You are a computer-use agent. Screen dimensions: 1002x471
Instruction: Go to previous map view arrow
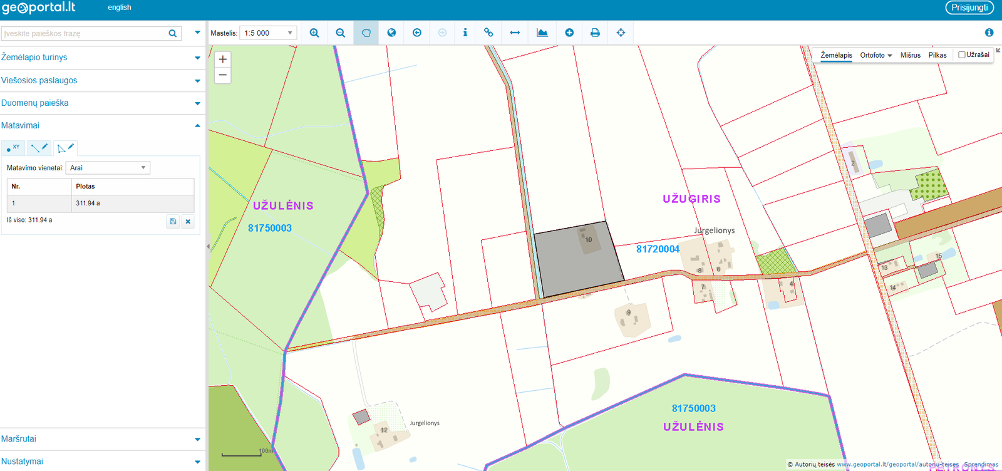[x=417, y=33]
